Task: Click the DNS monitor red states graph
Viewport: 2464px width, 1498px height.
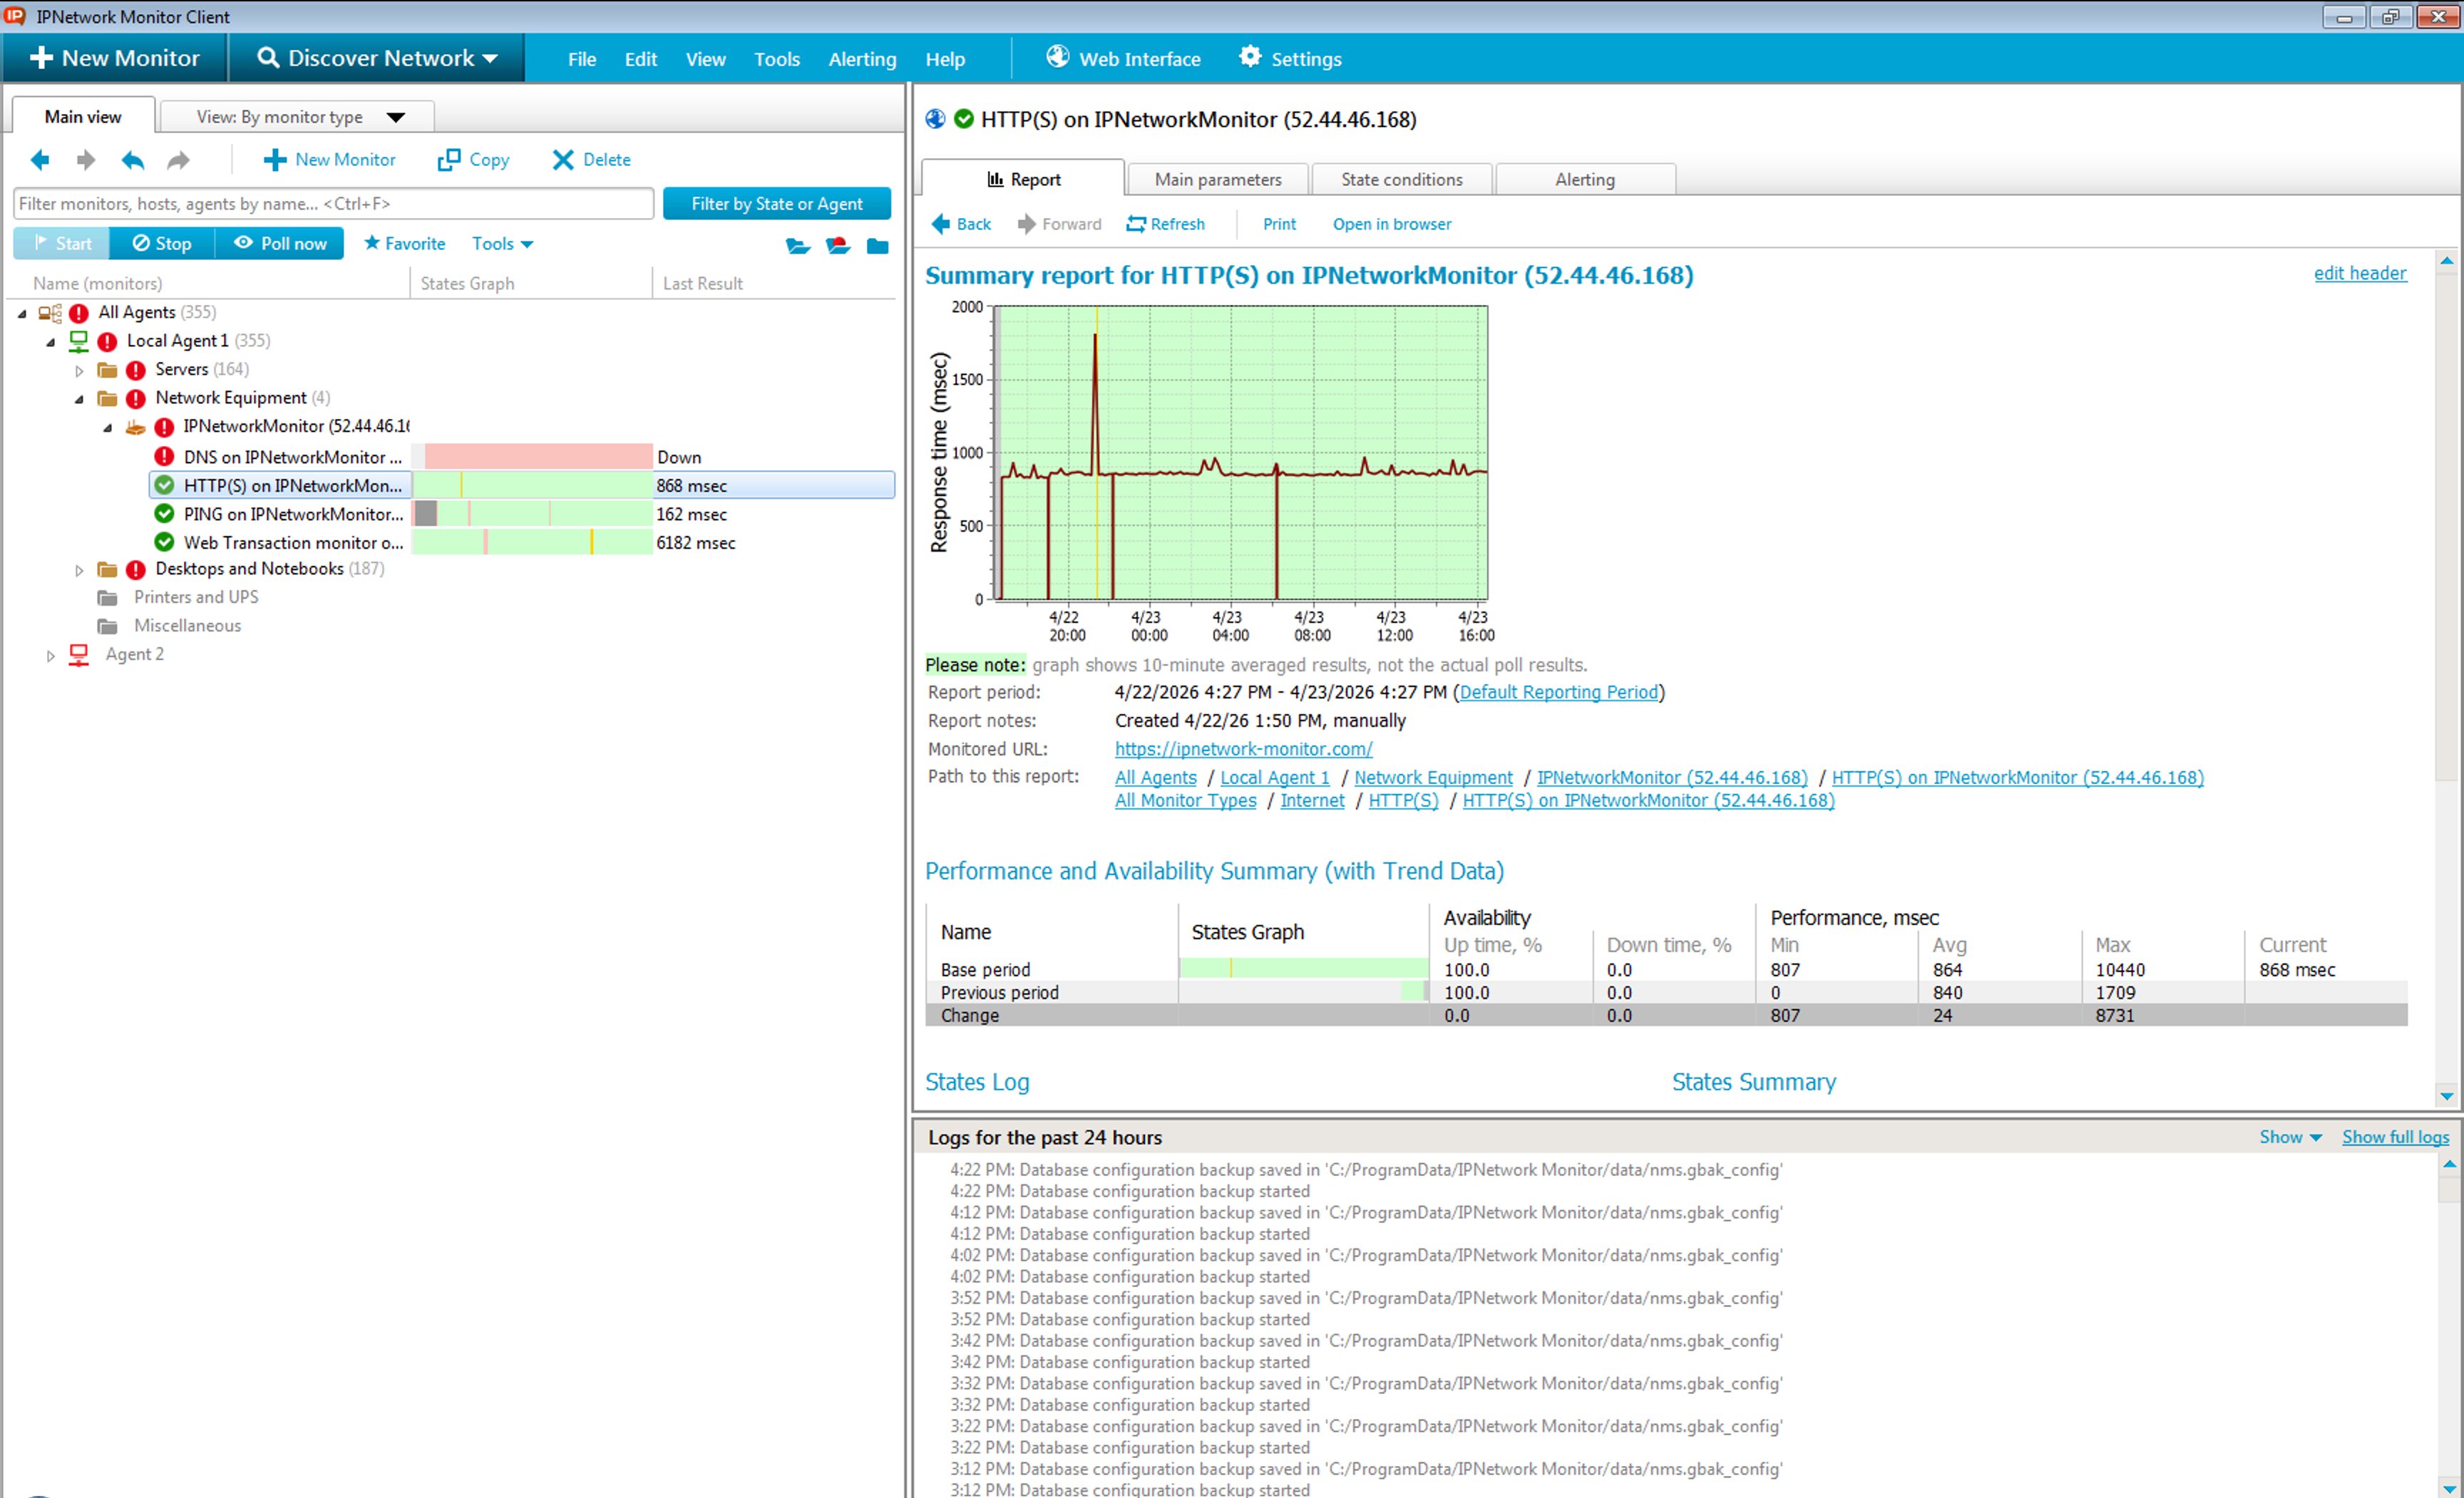Action: tap(538, 457)
